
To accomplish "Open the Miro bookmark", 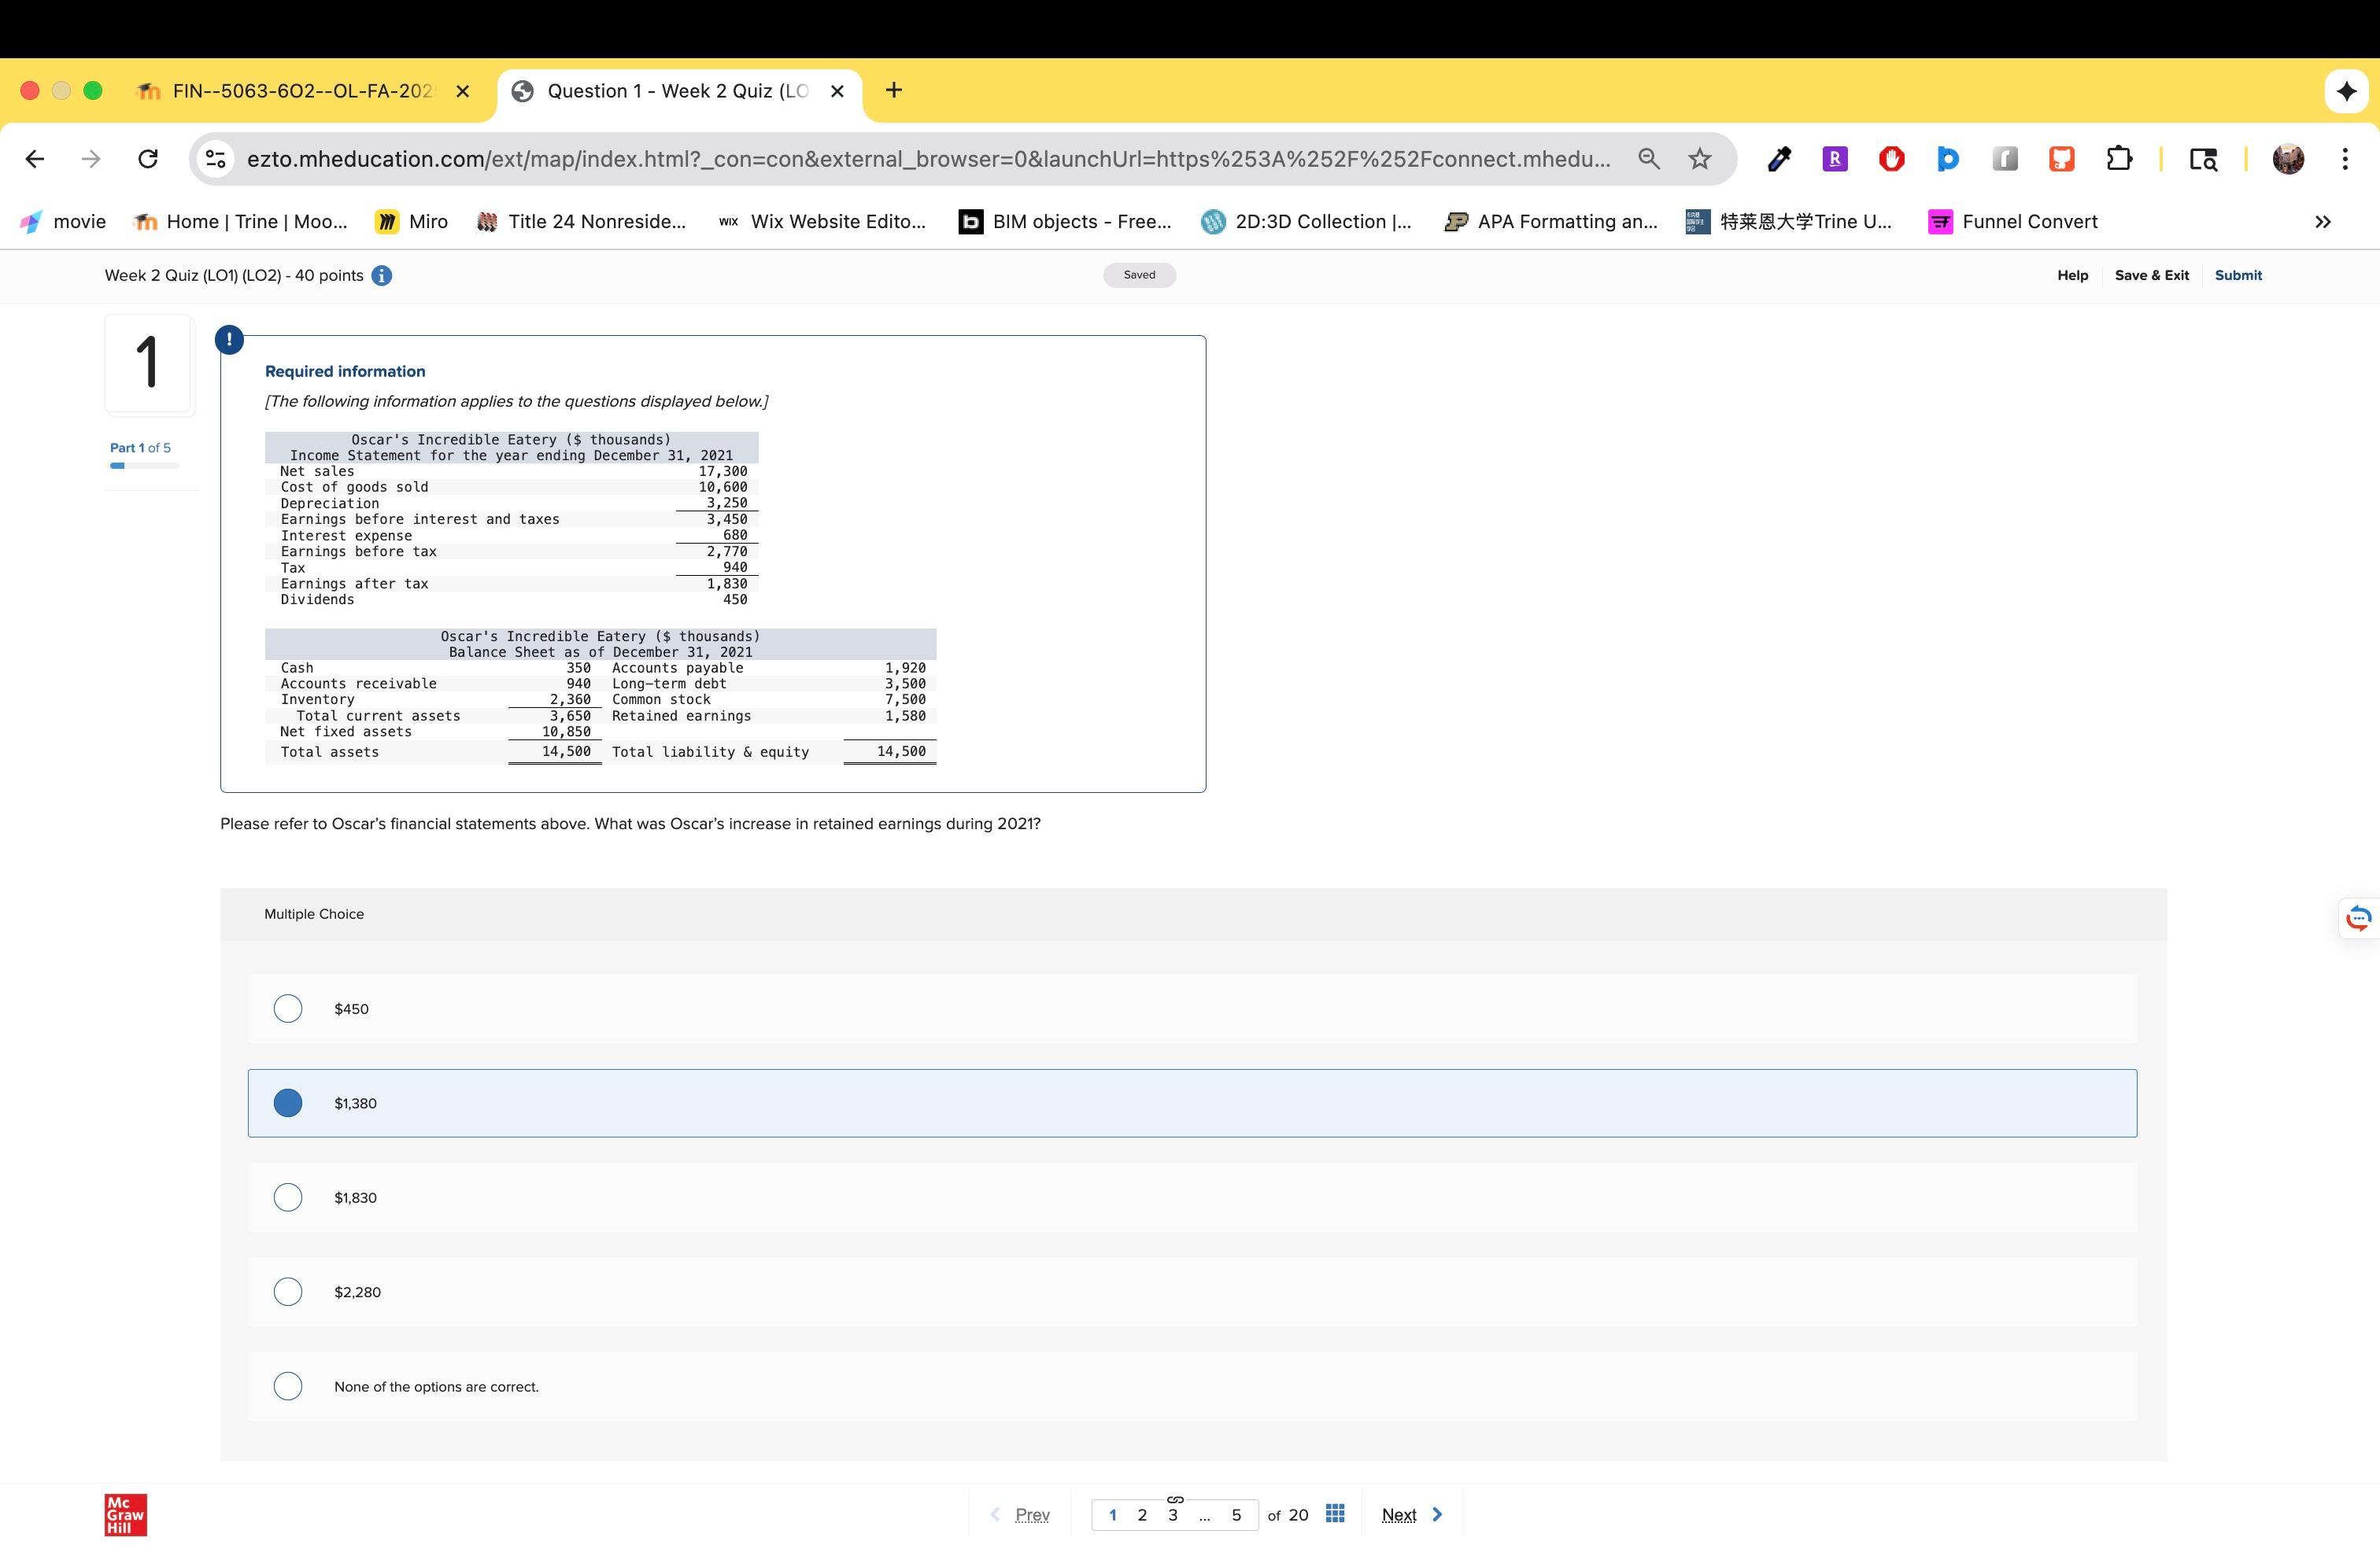I will click(412, 222).
